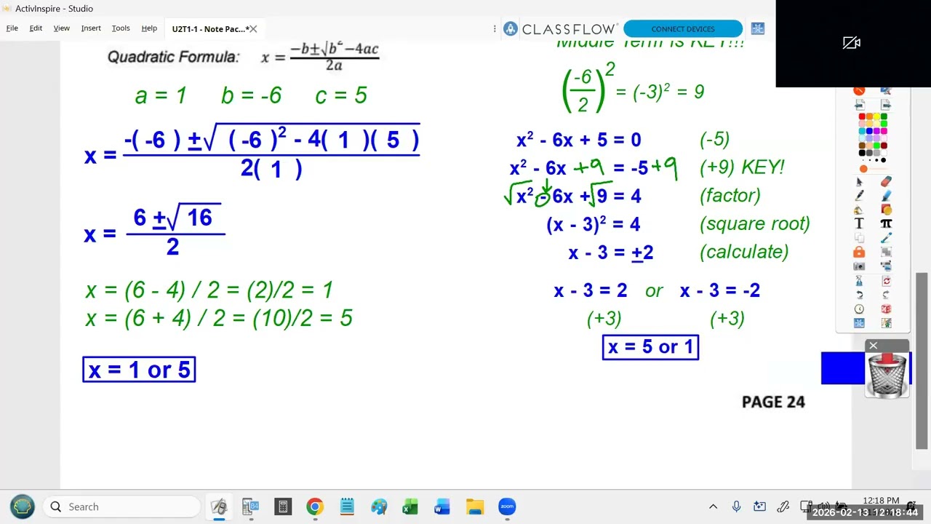Show hidden system tray icons

click(x=713, y=507)
